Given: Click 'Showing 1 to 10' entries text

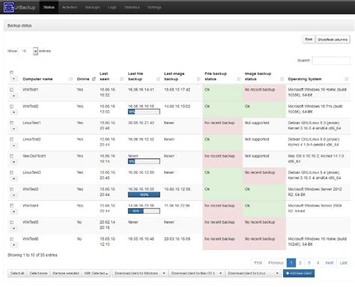Looking at the screenshot, I should (32, 255).
